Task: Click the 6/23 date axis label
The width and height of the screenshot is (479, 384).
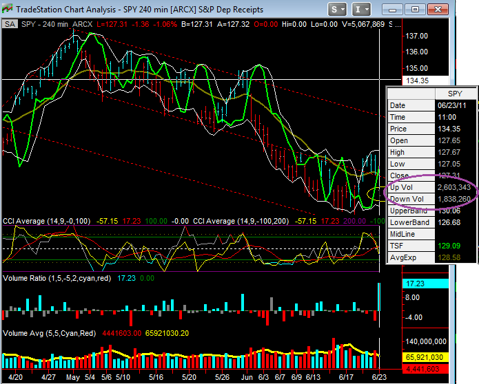Action: tap(379, 377)
